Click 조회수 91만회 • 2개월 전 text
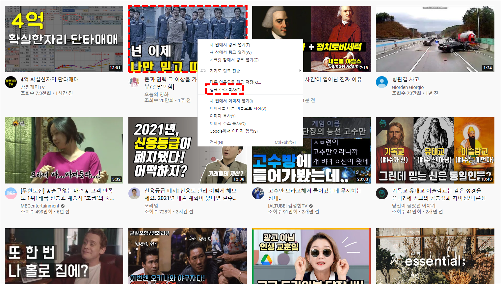 [x=294, y=212]
